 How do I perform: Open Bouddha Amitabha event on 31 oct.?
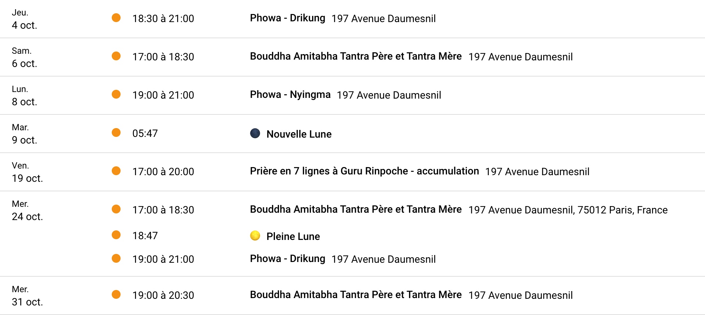[x=355, y=295]
